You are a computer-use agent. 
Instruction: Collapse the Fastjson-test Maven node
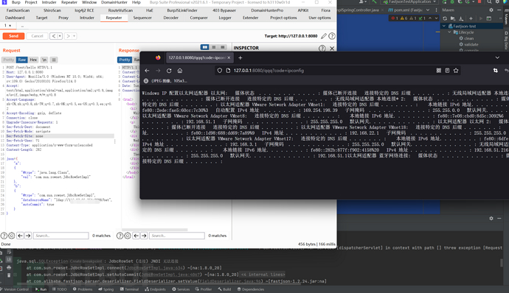click(444, 26)
